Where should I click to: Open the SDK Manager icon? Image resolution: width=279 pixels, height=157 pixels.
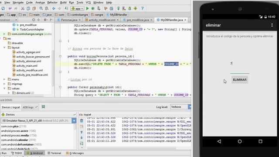[x=130, y=8]
